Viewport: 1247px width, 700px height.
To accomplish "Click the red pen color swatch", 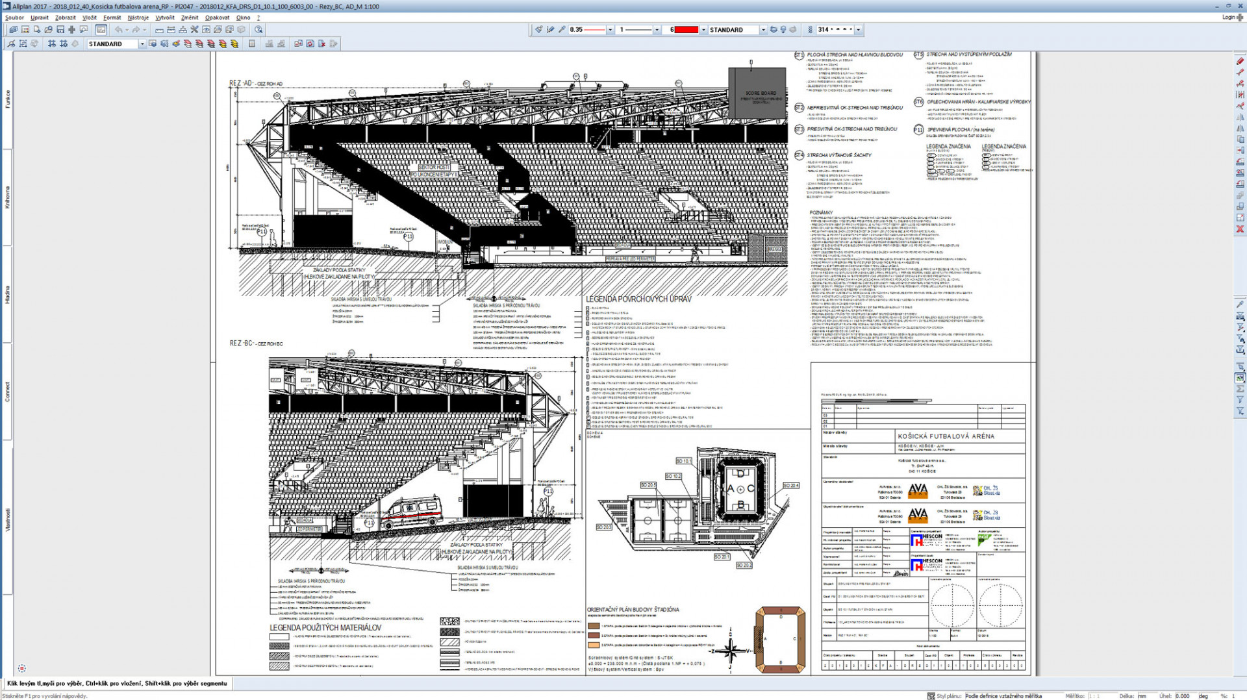I will (686, 30).
